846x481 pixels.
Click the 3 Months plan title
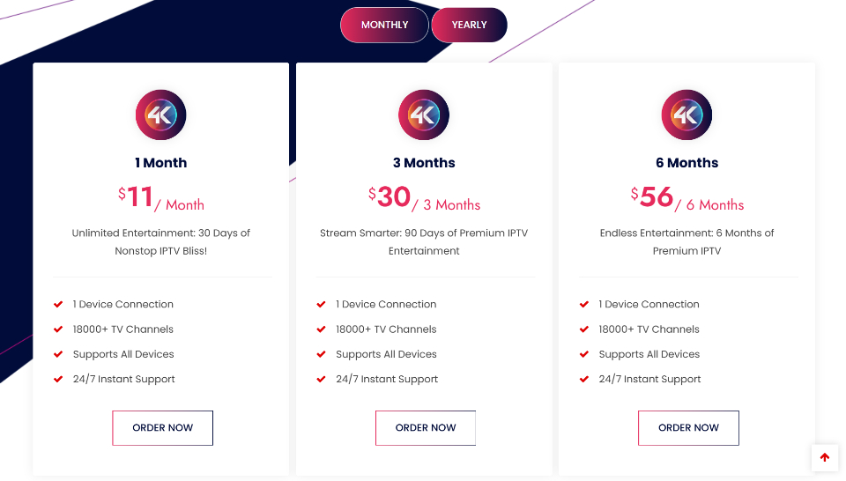(x=424, y=163)
